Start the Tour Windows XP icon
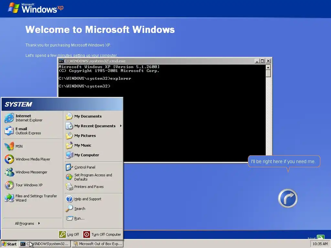The height and width of the screenshot is (248, 331). pos(9,185)
